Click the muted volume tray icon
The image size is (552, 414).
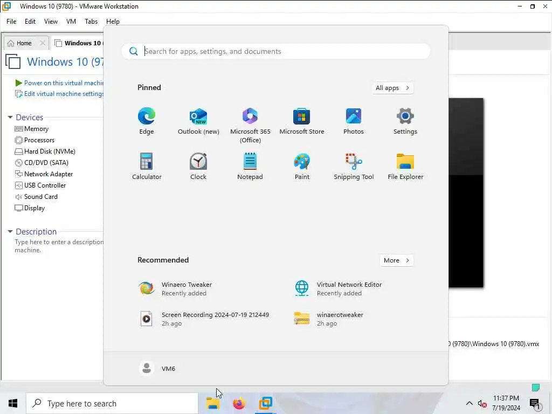pyautogui.click(x=482, y=403)
